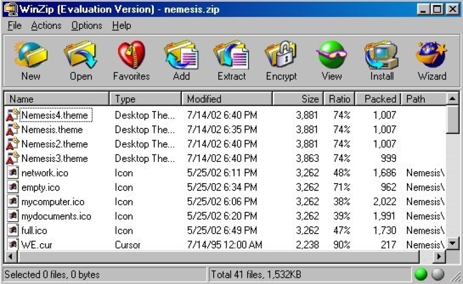This screenshot has width=463, height=284.
Task: Select the Nemesis4.theme file
Action: click(x=54, y=115)
